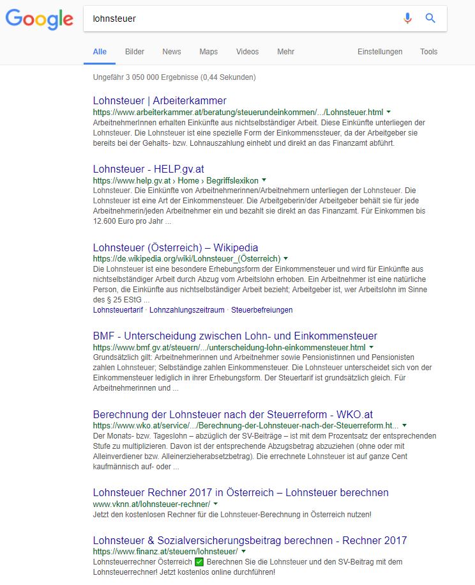This screenshot has height=585, width=475.
Task: Open Einstellungen settings menu
Action: coord(380,52)
